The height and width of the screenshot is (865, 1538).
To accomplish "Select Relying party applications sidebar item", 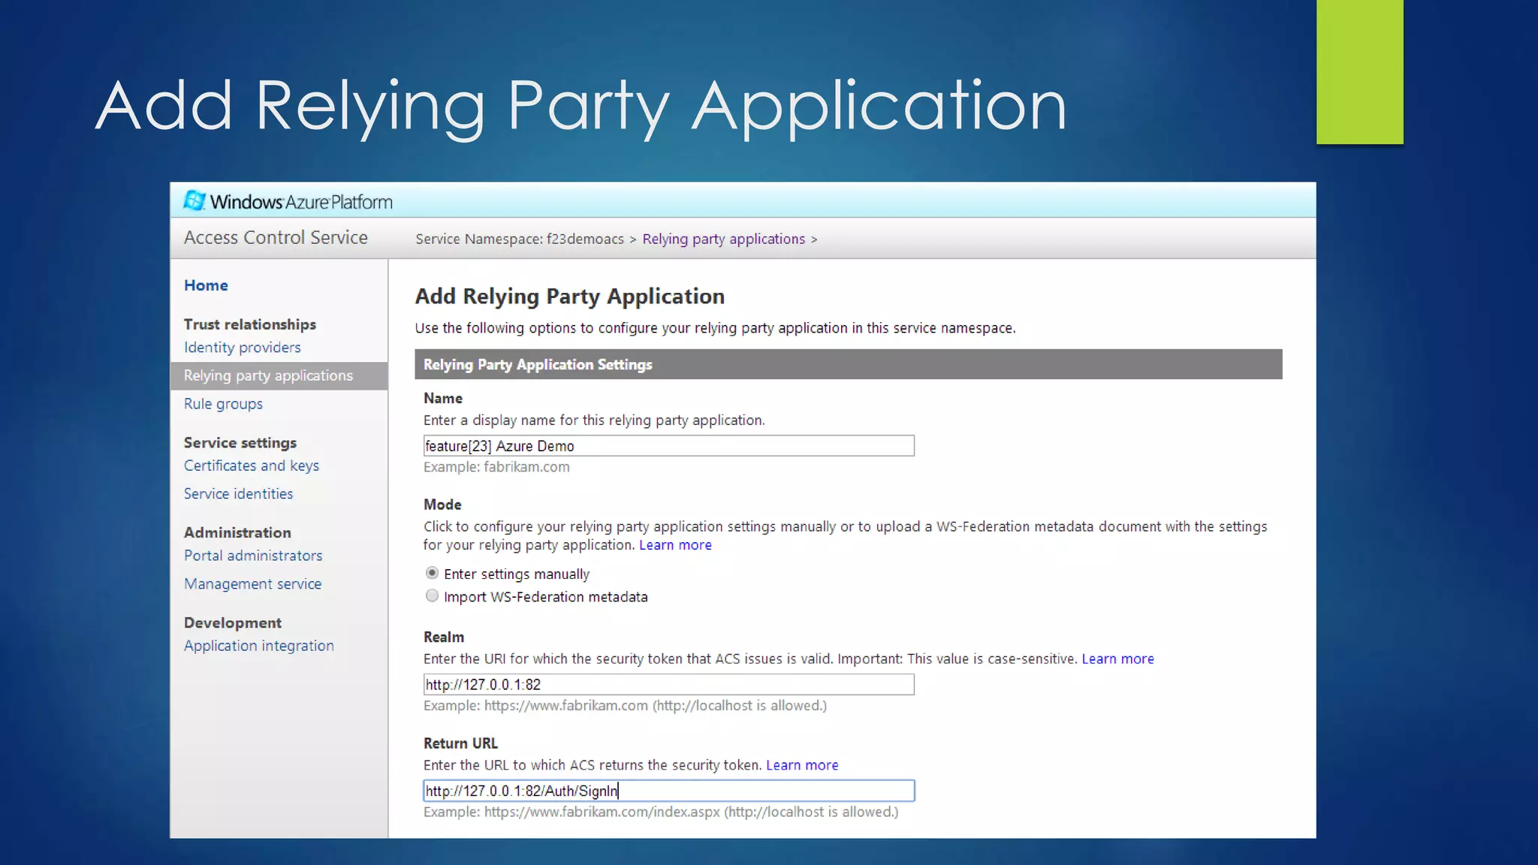I will (268, 375).
